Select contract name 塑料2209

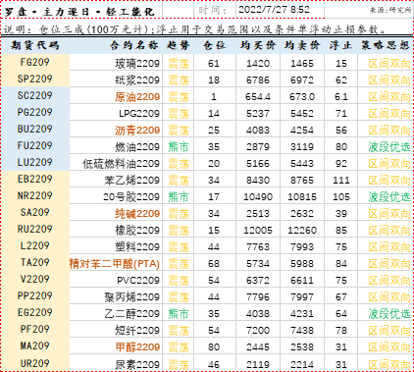click(137, 247)
